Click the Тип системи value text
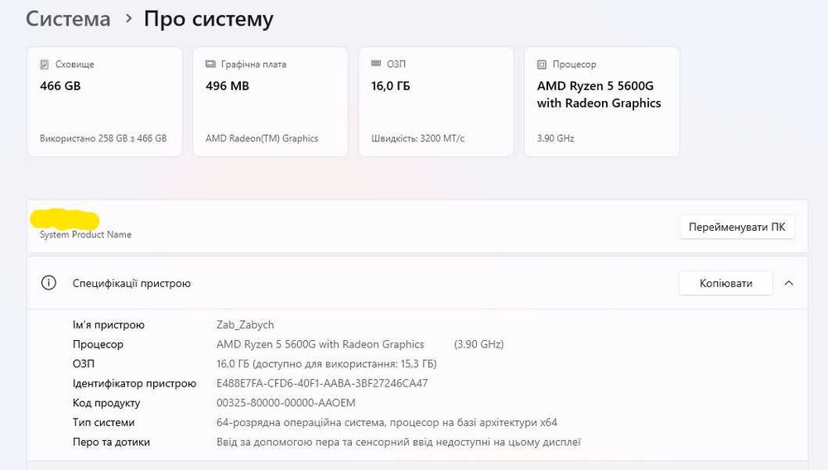This screenshot has height=470, width=828. click(387, 423)
